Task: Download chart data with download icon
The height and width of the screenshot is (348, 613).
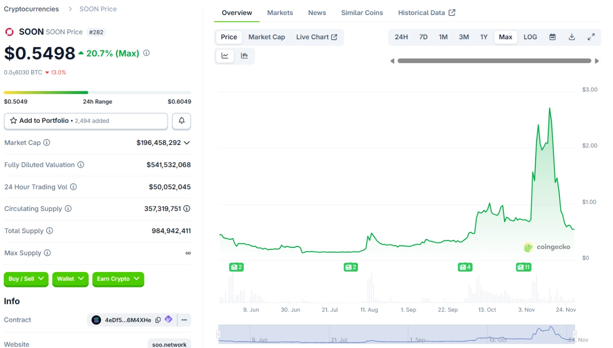Action: (571, 37)
